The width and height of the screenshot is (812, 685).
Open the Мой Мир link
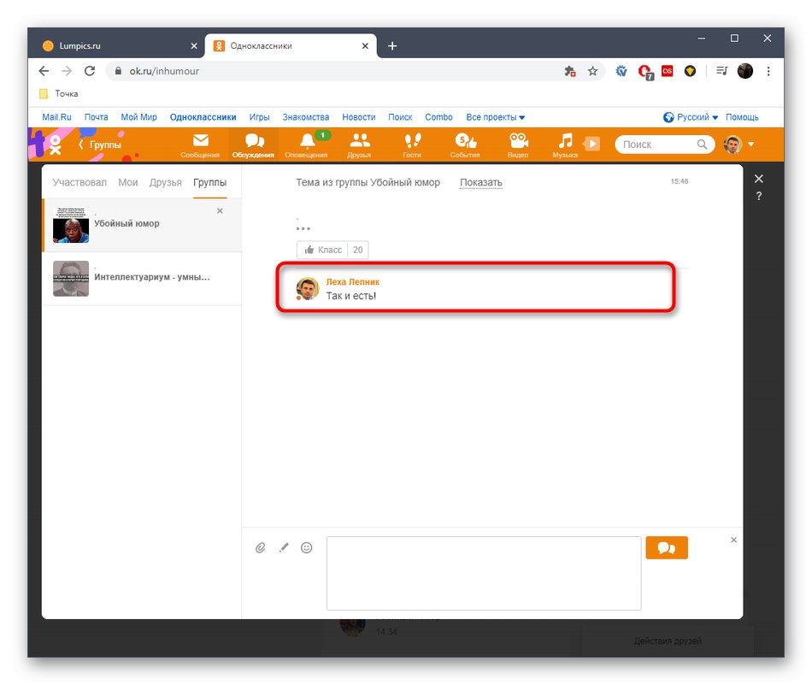pos(138,117)
